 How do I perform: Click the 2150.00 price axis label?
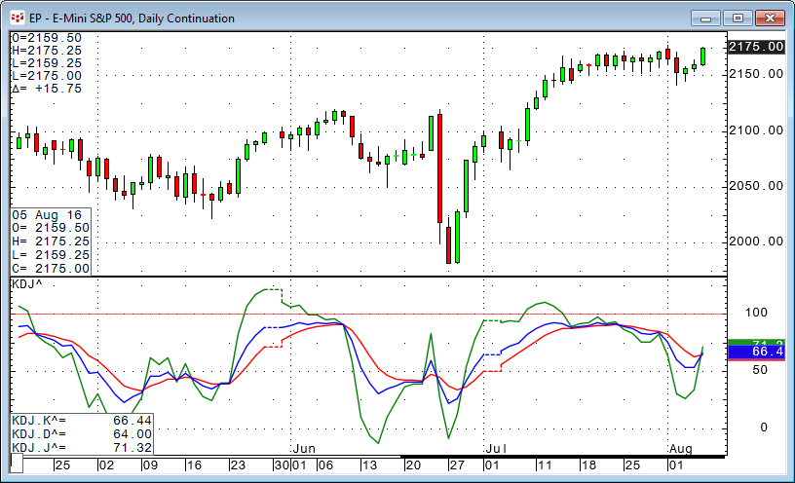pyautogui.click(x=756, y=74)
